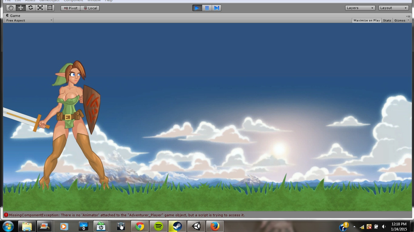Open the Windows Start menu
This screenshot has height=232, width=414.
point(8,226)
